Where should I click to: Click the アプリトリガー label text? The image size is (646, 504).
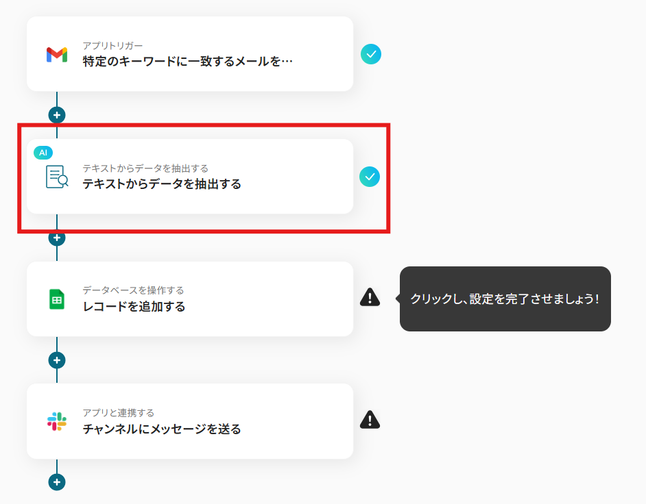[112, 46]
